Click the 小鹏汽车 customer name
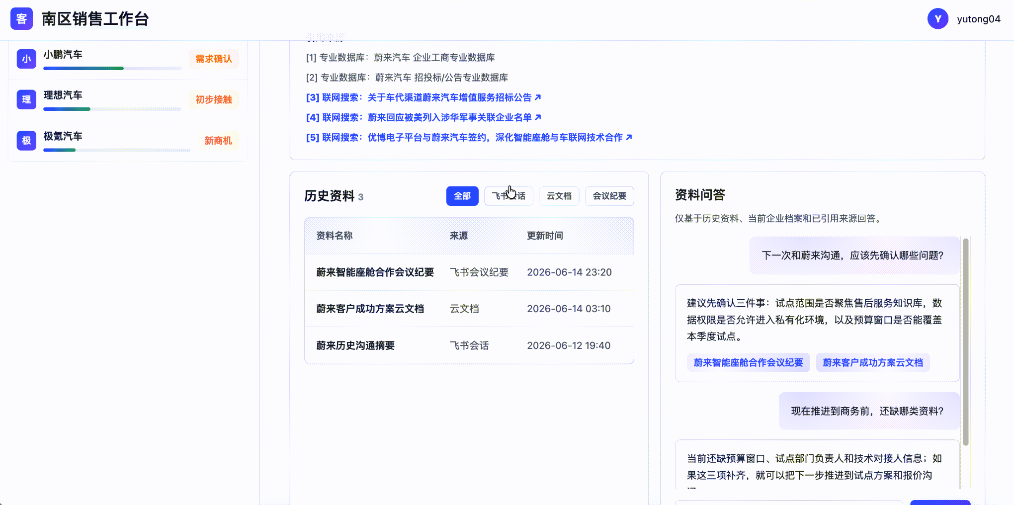This screenshot has height=505, width=1014. [x=63, y=54]
